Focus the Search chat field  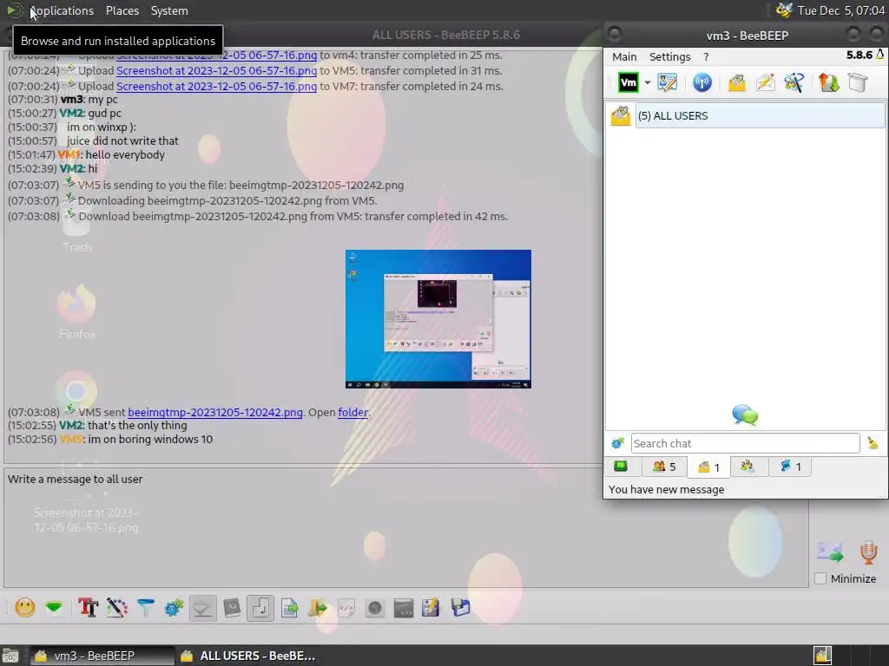[x=745, y=443]
